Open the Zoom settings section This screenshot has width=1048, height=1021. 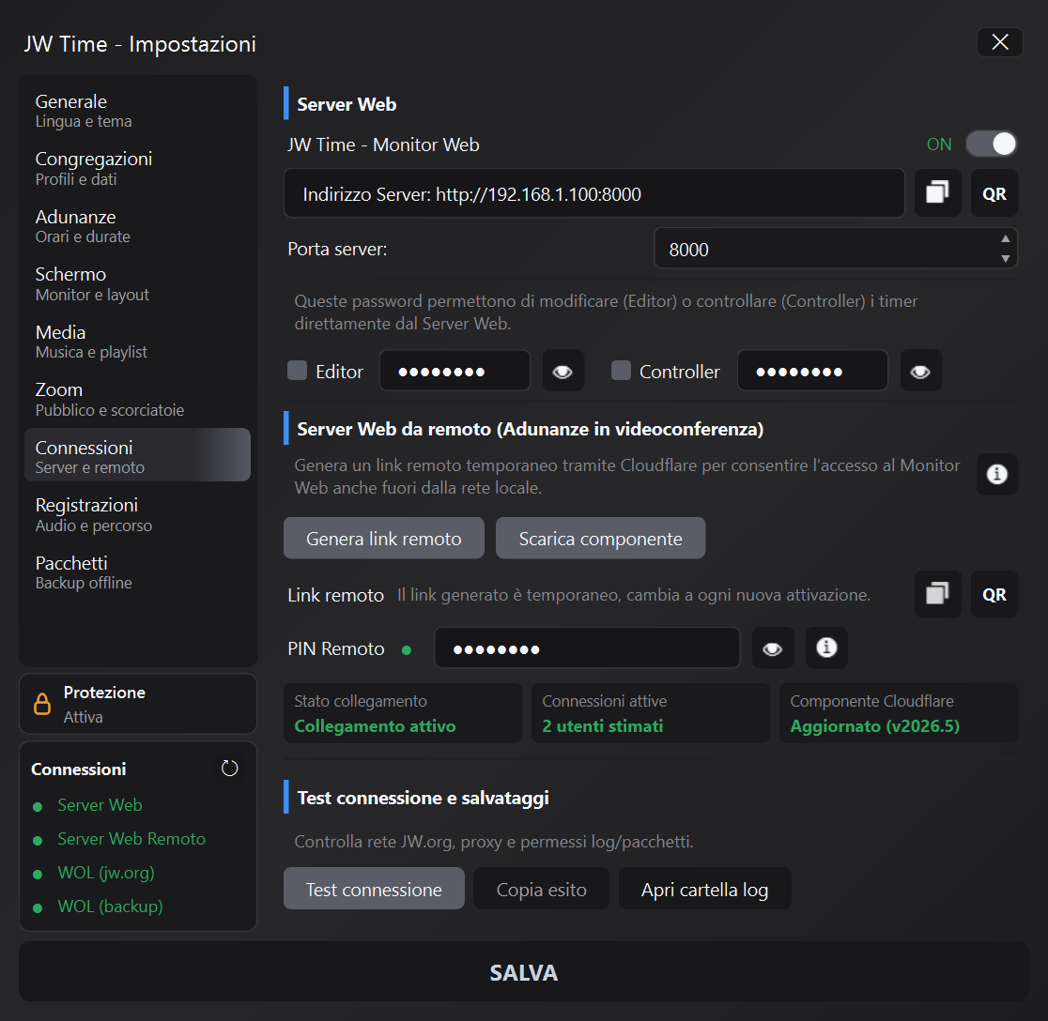(x=138, y=400)
